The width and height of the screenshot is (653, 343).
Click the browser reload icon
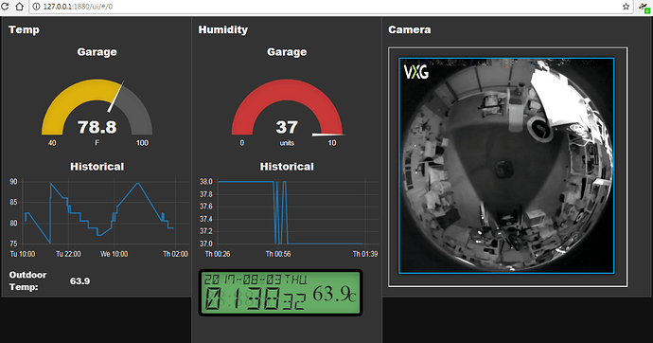point(5,7)
